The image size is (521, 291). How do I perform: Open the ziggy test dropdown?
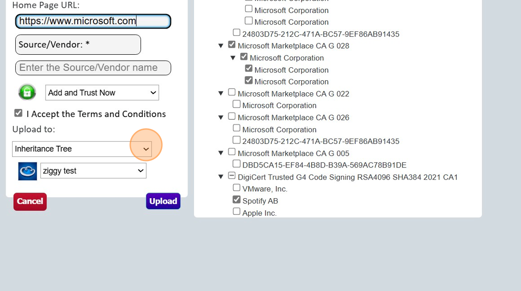pyautogui.click(x=93, y=171)
